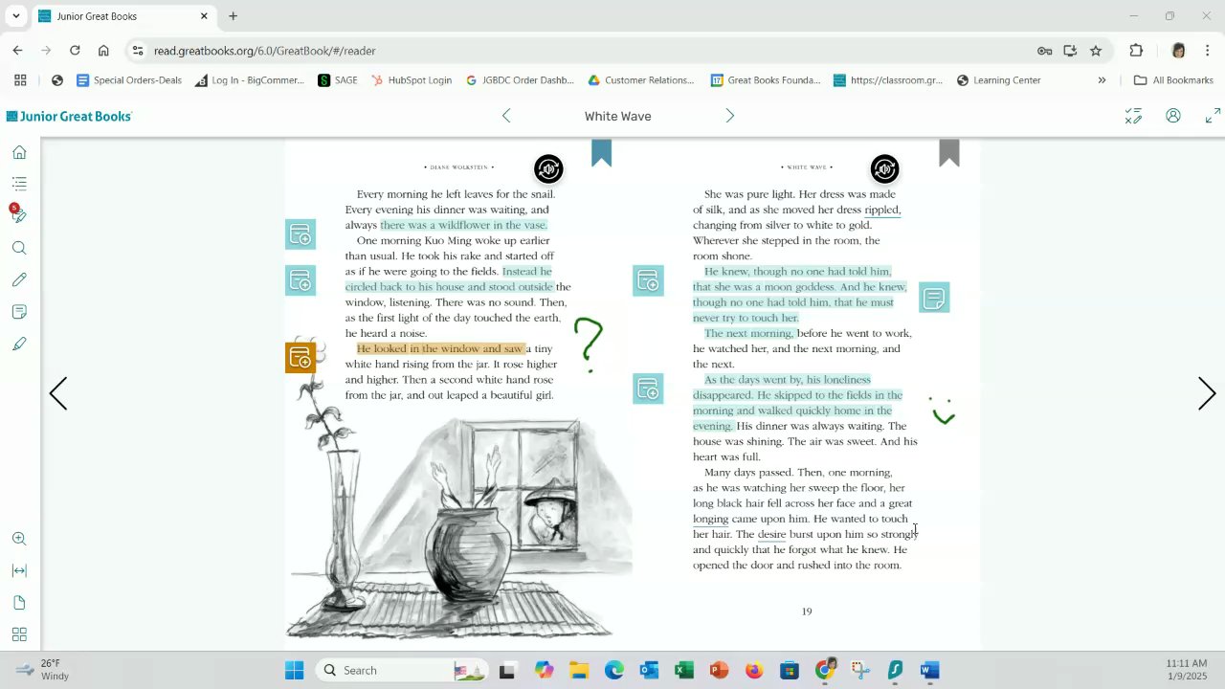Expand the hidden bookmarks overflow chevron

click(1102, 80)
